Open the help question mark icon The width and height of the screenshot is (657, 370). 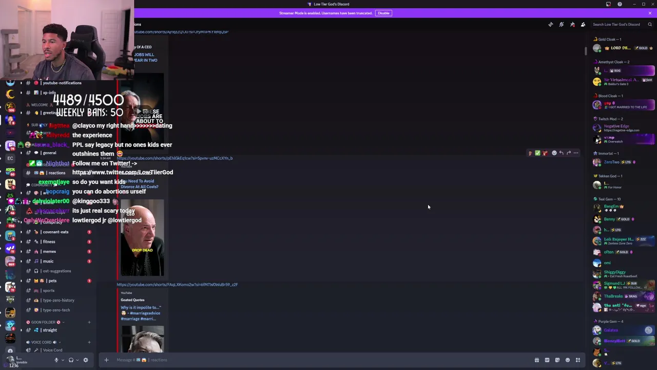point(620,4)
